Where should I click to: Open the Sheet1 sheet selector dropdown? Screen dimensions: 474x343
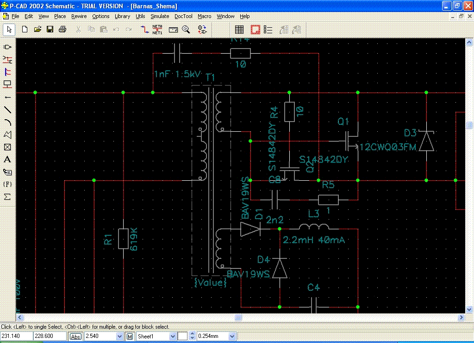[173, 337]
